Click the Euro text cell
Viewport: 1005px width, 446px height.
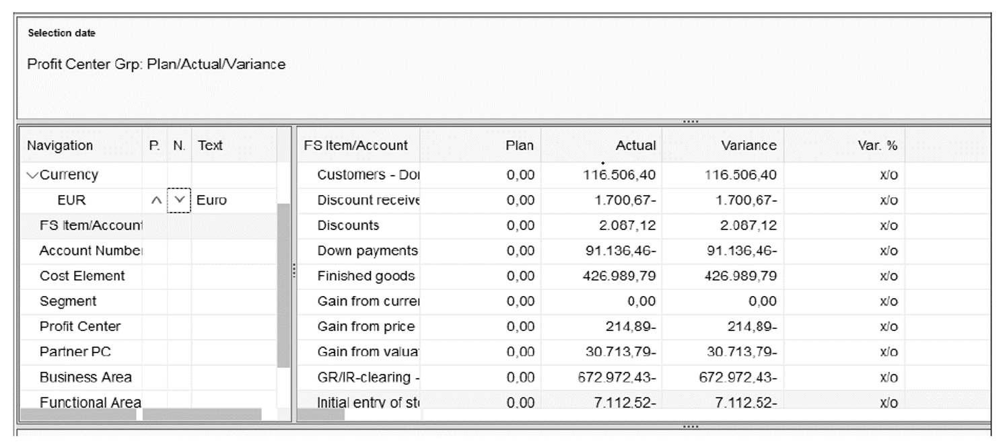[x=211, y=200]
